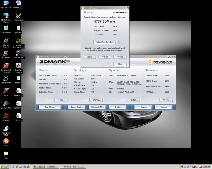Launch the Insurgency Mod shortcut
The height and width of the screenshot is (169, 212).
click(x=6, y=131)
